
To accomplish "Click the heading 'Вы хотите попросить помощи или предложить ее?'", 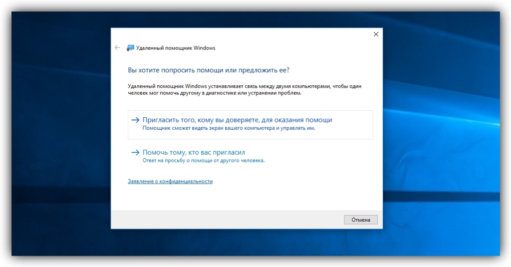I will coord(209,70).
